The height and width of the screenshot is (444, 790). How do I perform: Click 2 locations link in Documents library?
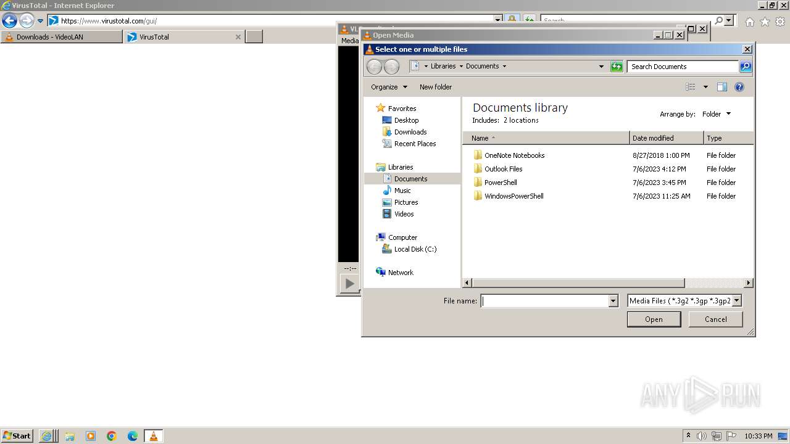coord(521,120)
